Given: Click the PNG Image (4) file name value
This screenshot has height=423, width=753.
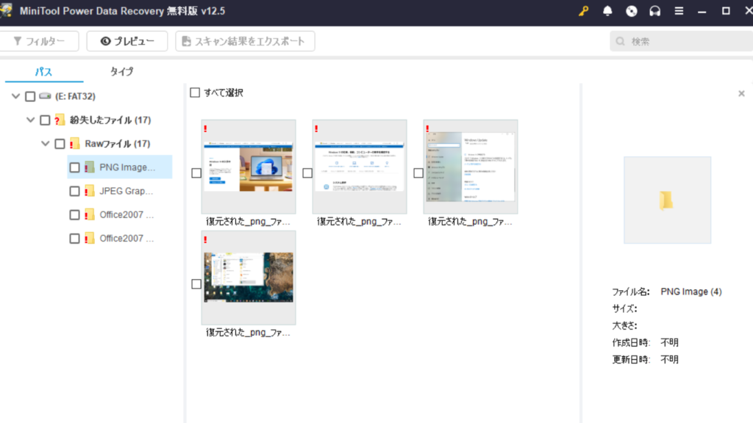Looking at the screenshot, I should click(x=691, y=292).
